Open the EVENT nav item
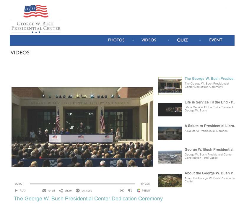Screen dimensions: 244x214 click(216, 40)
